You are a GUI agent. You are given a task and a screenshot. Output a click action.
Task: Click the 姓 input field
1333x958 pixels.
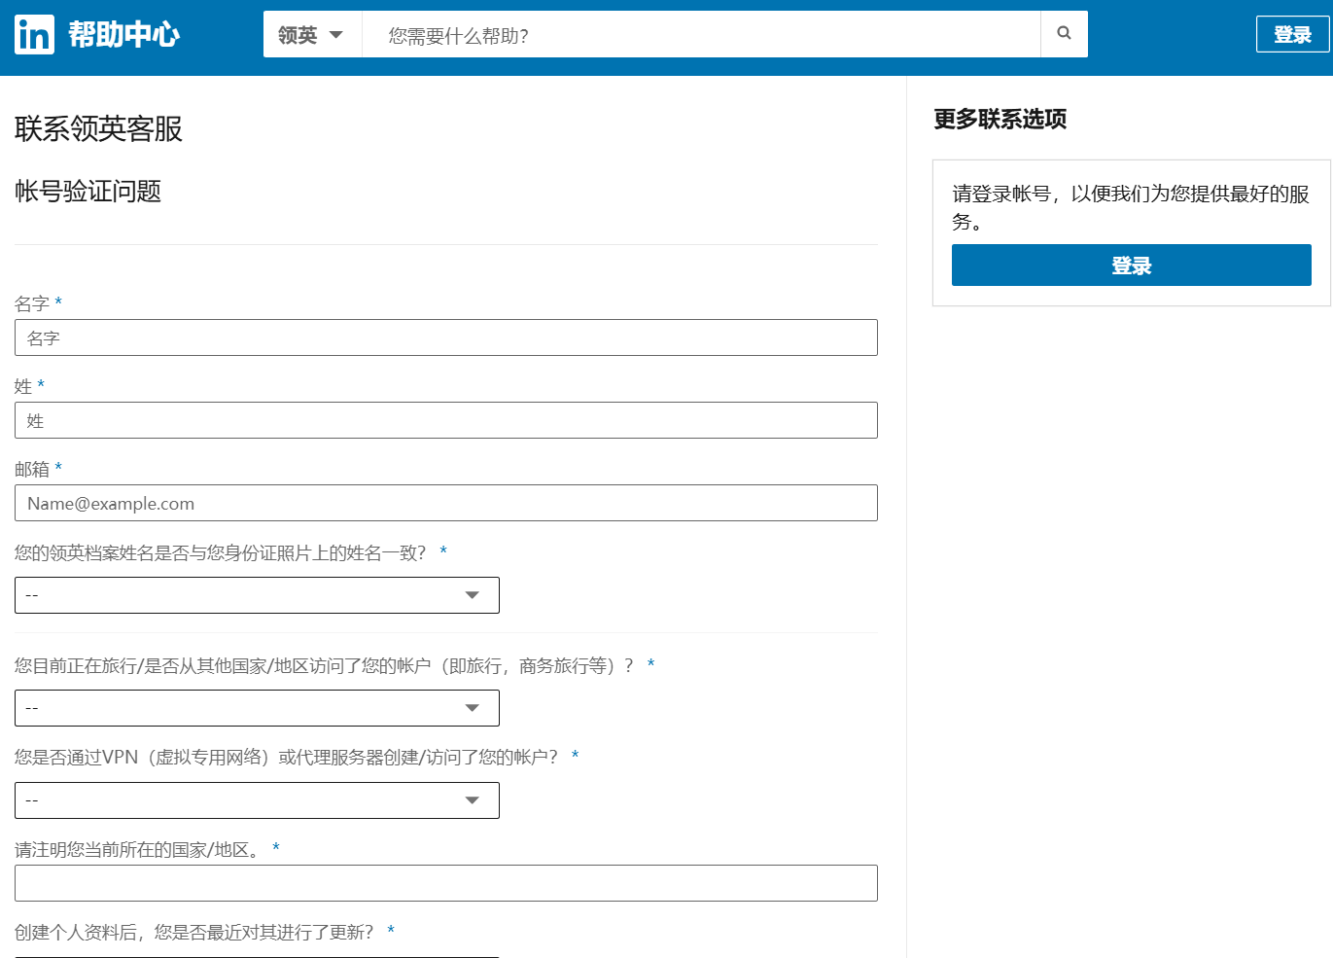[x=446, y=420]
